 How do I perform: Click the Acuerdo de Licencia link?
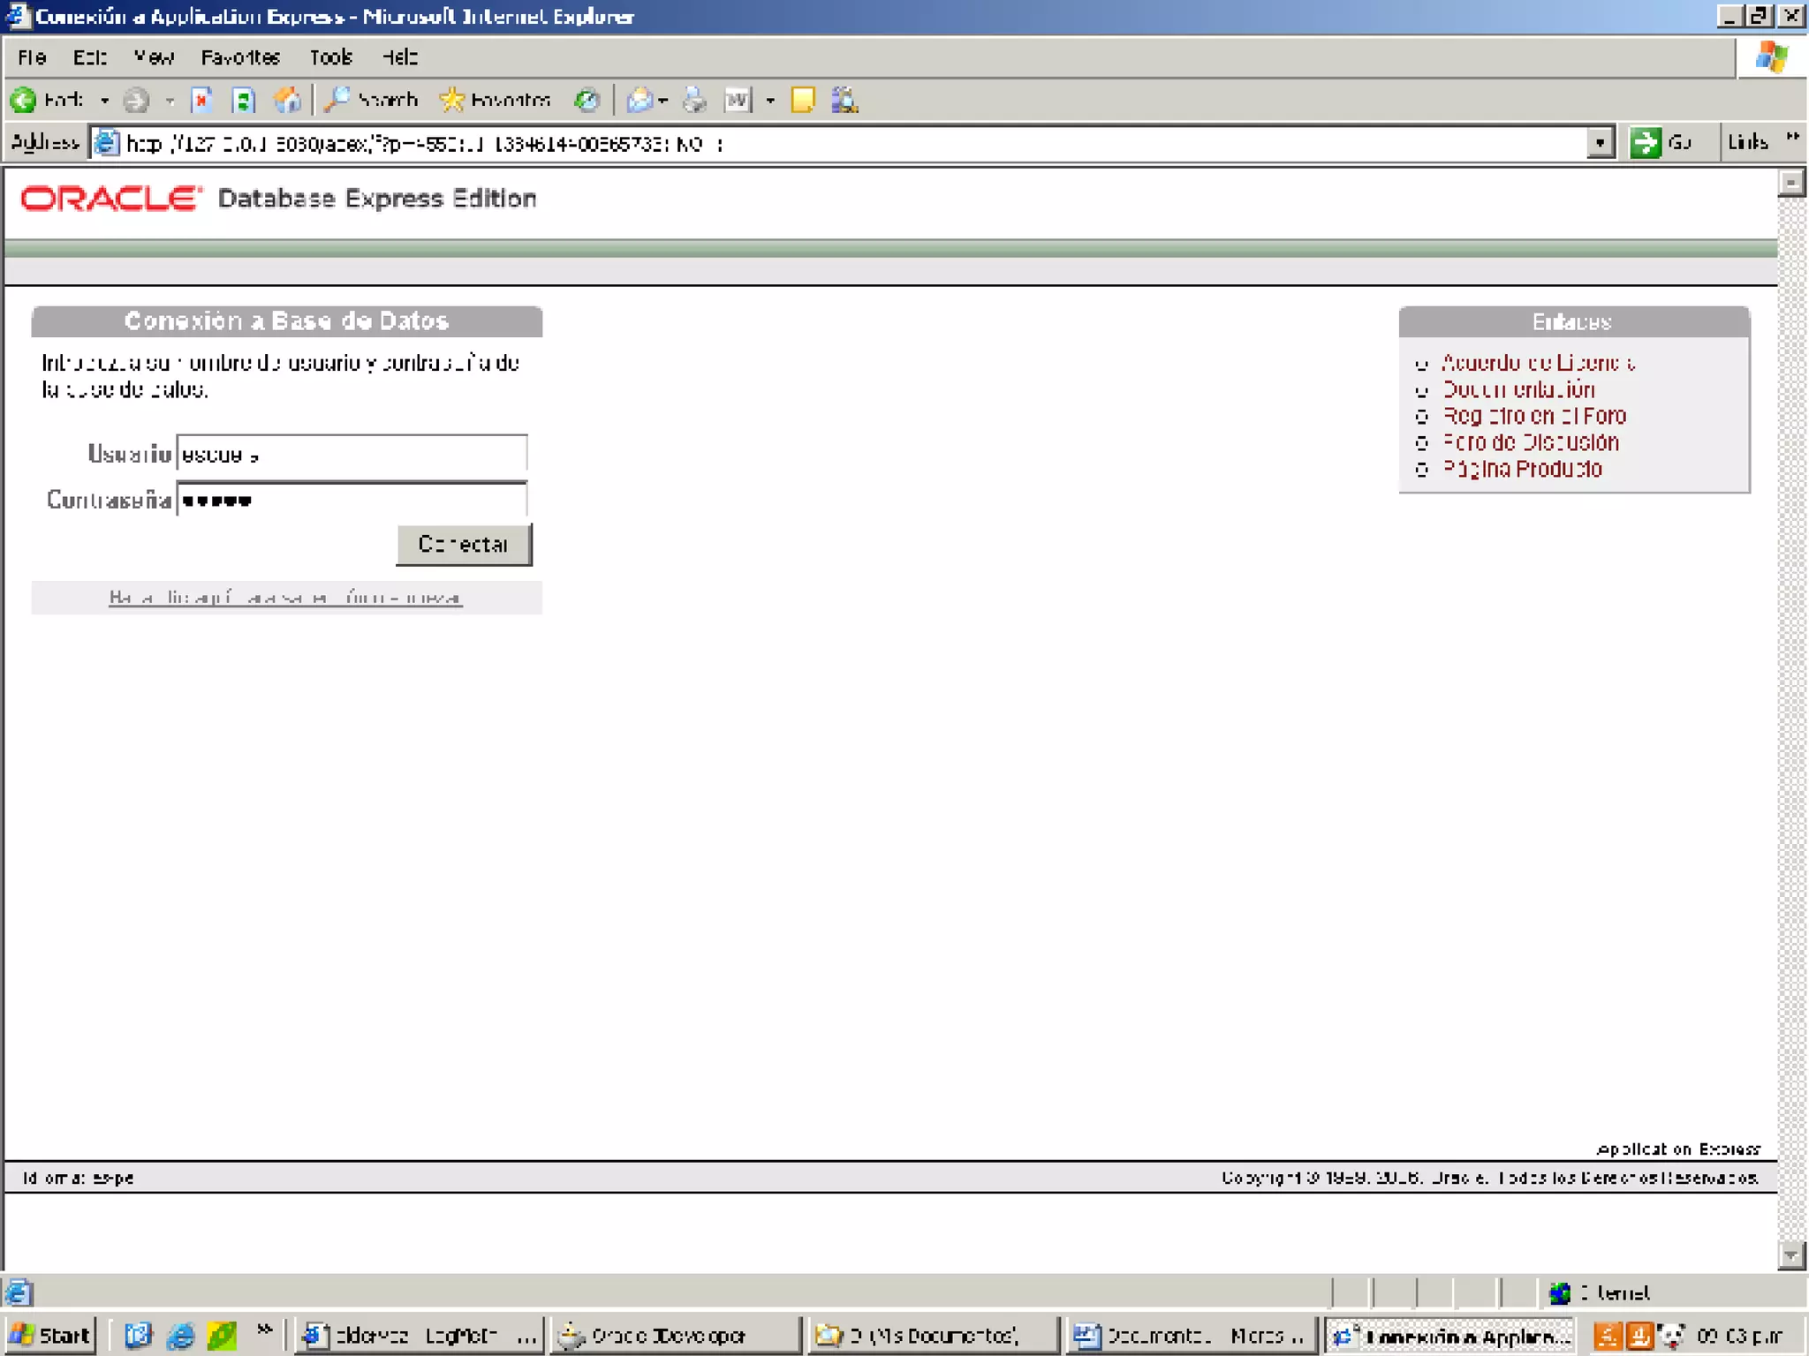1538,363
